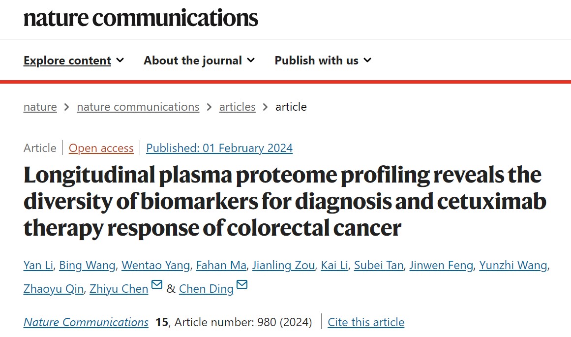The width and height of the screenshot is (571, 337).
Task: Navigate to the articles breadcrumb
Action: 238,107
